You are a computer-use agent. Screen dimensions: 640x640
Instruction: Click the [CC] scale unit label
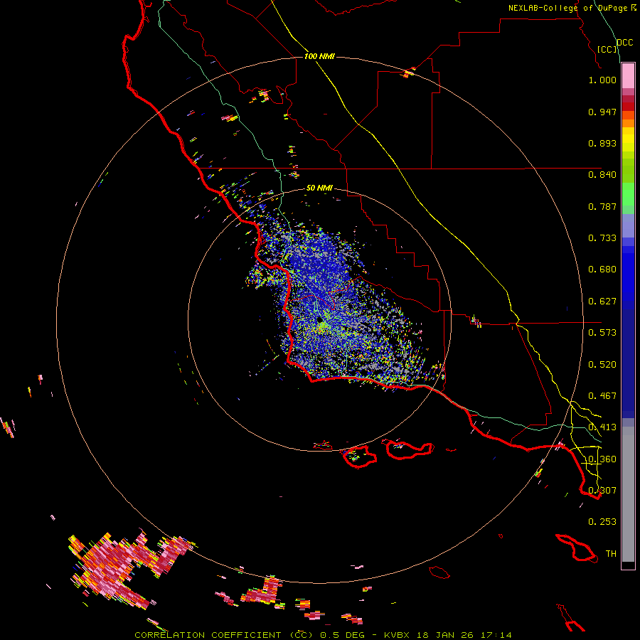[607, 49]
